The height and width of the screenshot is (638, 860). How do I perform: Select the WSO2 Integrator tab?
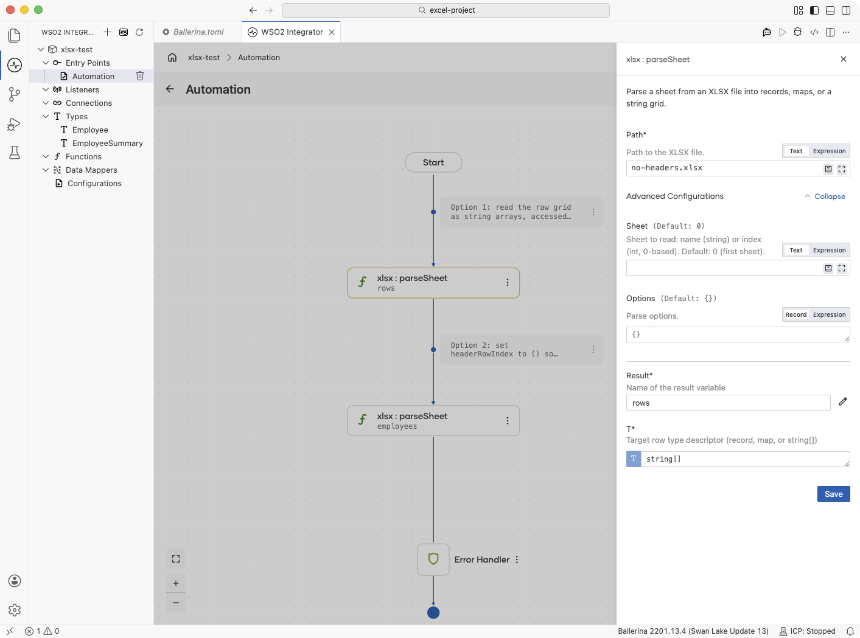click(x=292, y=32)
